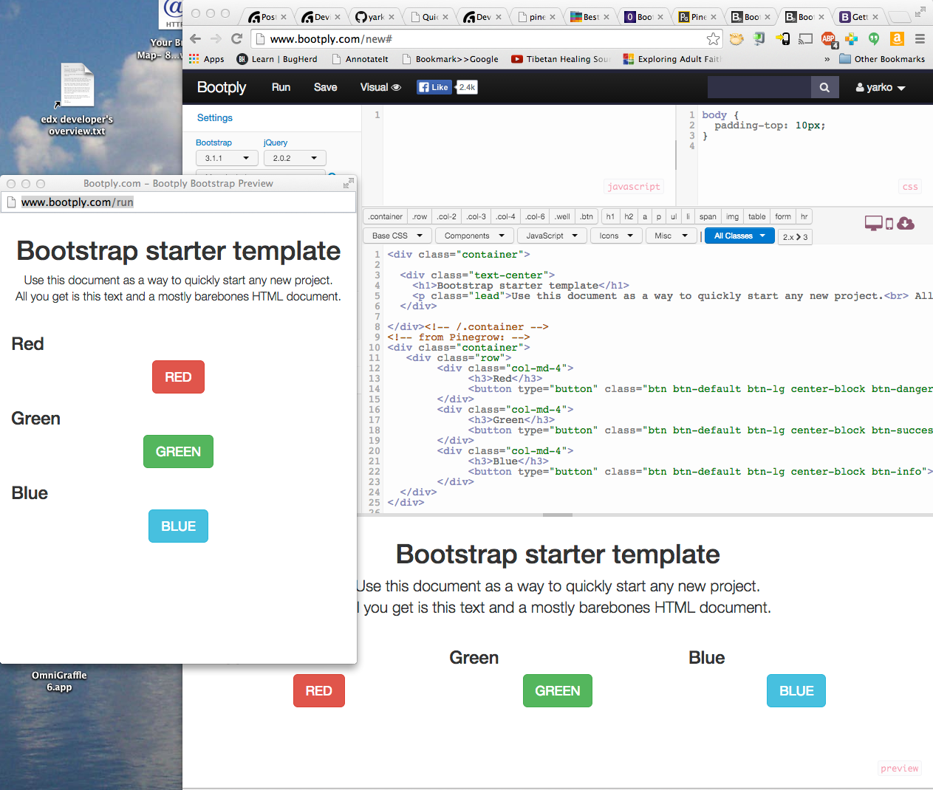
Task: Insert the form tag snippet
Action: [x=783, y=216]
